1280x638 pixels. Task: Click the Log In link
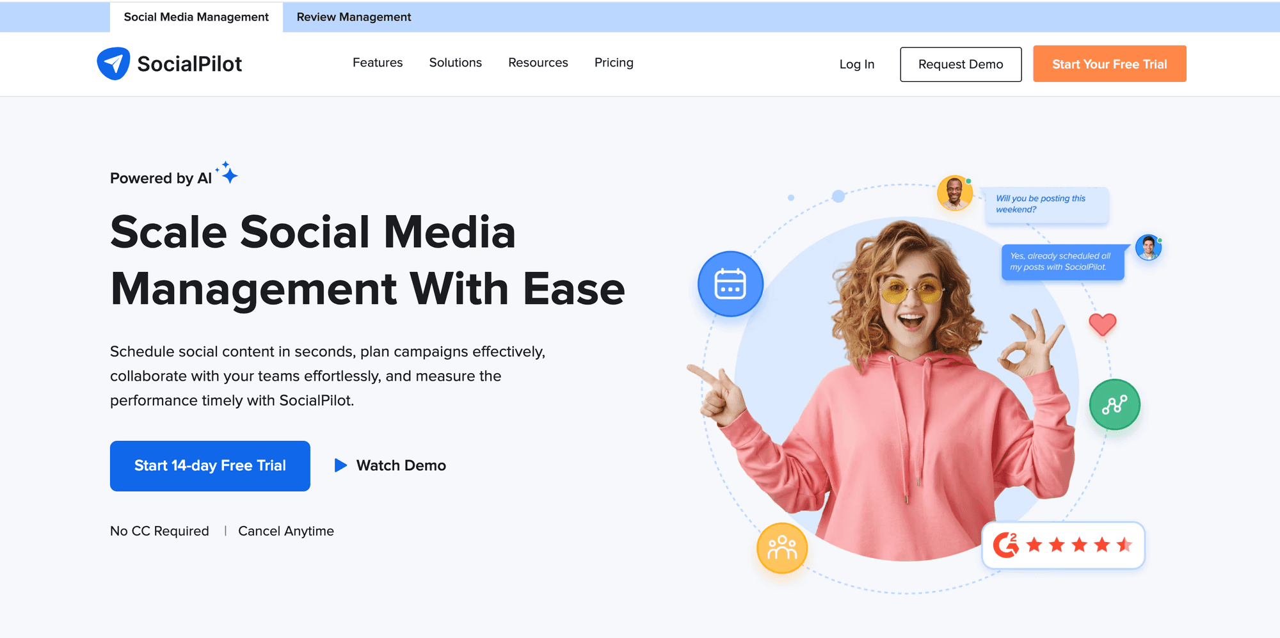coord(857,64)
